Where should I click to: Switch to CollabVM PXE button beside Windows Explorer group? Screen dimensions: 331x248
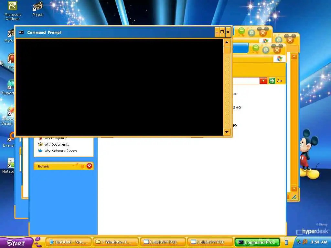pos(163,242)
